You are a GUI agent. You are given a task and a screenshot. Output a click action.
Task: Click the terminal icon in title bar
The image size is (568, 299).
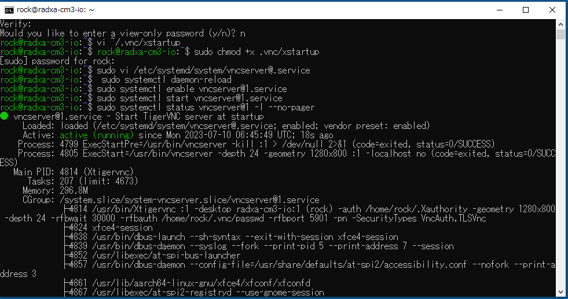(x=9, y=10)
